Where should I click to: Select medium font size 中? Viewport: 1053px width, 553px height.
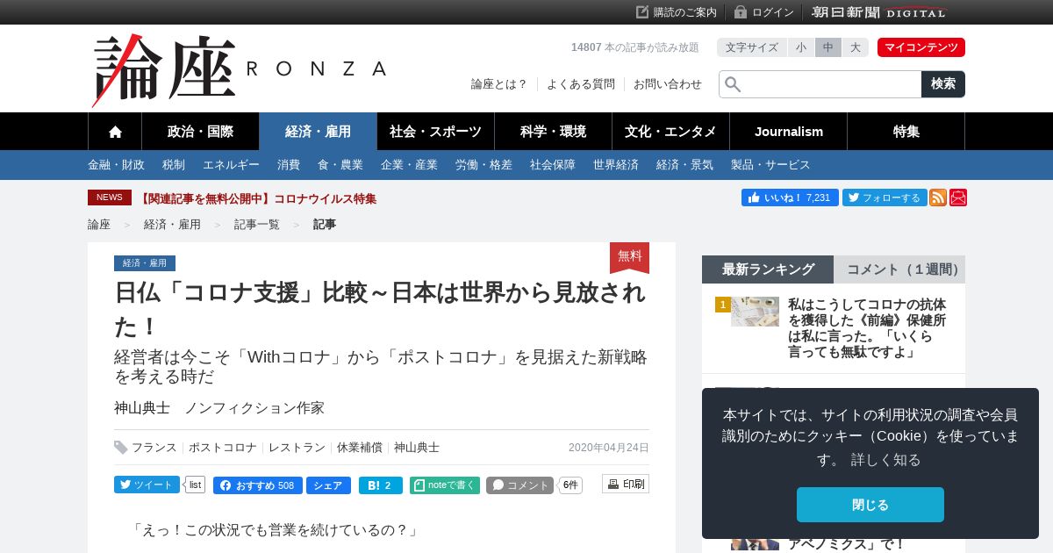tap(828, 47)
